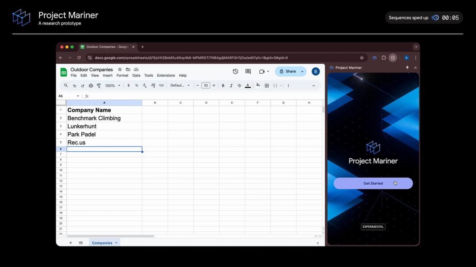This screenshot has width=476, height=267.
Task: Open the font family Default dropdown
Action: (180, 85)
